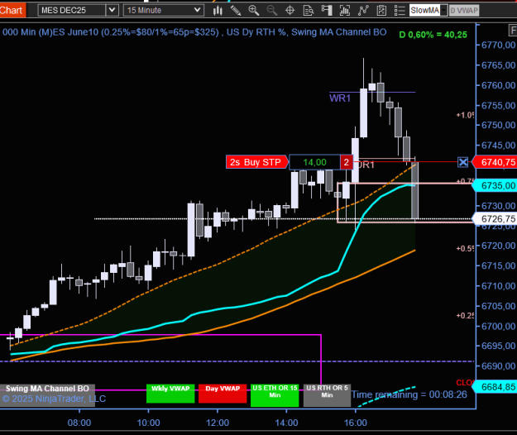Show the Data Box icon
This screenshot has width=517, height=435.
(309, 11)
